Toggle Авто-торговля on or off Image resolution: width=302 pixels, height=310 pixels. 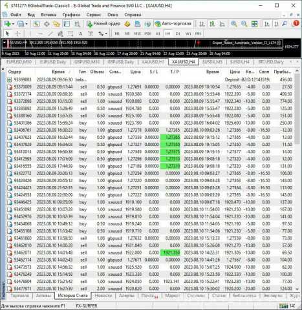[173, 24]
